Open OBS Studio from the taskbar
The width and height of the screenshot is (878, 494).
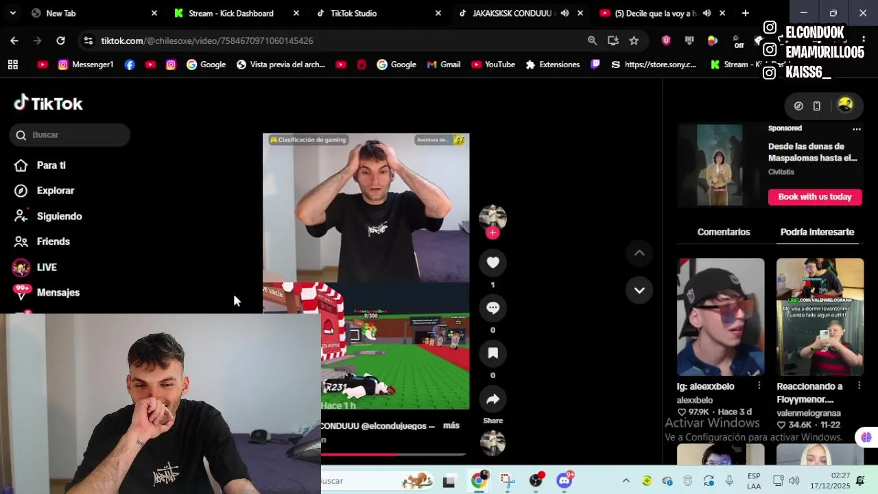tap(536, 480)
